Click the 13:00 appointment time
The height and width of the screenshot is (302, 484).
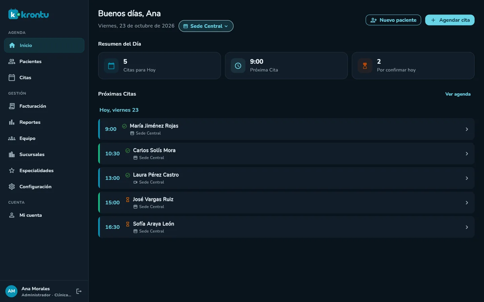[112, 178]
